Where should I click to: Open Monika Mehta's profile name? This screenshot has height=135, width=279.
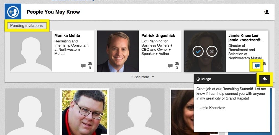pyautogui.click(x=67, y=35)
